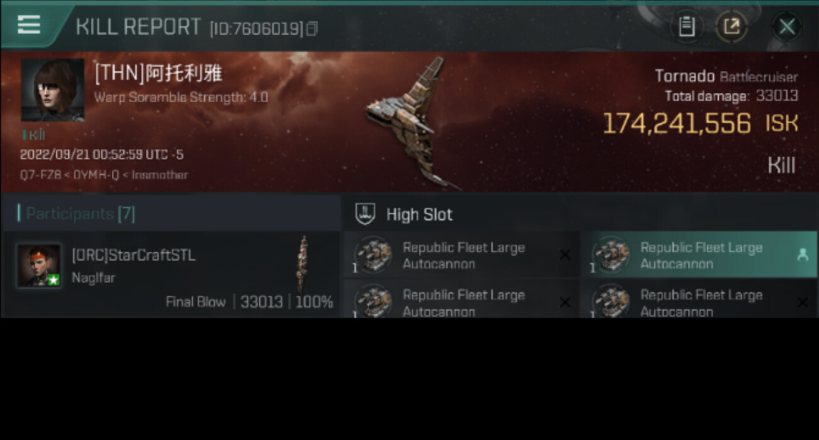This screenshot has height=440, width=819.
Task: View StarCraftSTL's pilot portrait
Action: pos(39,266)
